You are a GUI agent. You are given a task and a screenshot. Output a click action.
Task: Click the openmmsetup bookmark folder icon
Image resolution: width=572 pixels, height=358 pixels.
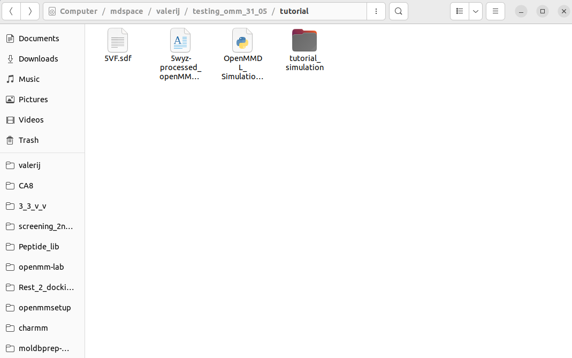(x=10, y=308)
